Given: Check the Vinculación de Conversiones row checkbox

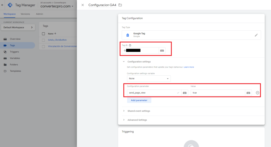Looking at the screenshot, I should click(x=43, y=46).
